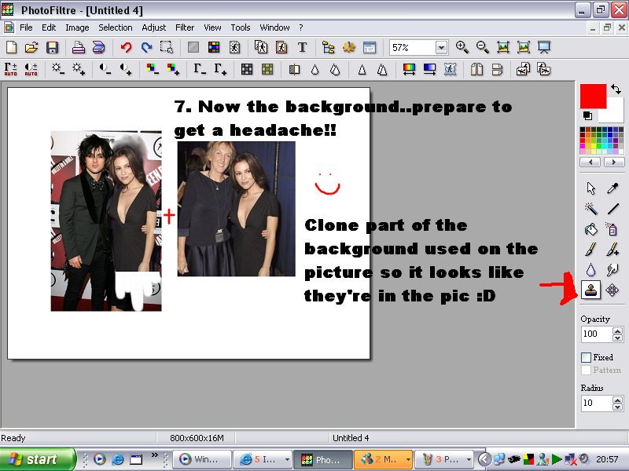Create a new image with New icon
This screenshot has height=471, width=629.
(12, 47)
